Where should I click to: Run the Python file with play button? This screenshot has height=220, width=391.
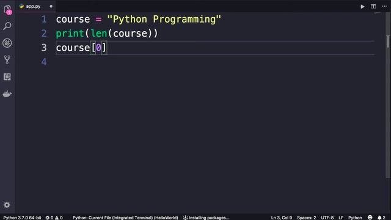[x=362, y=7]
